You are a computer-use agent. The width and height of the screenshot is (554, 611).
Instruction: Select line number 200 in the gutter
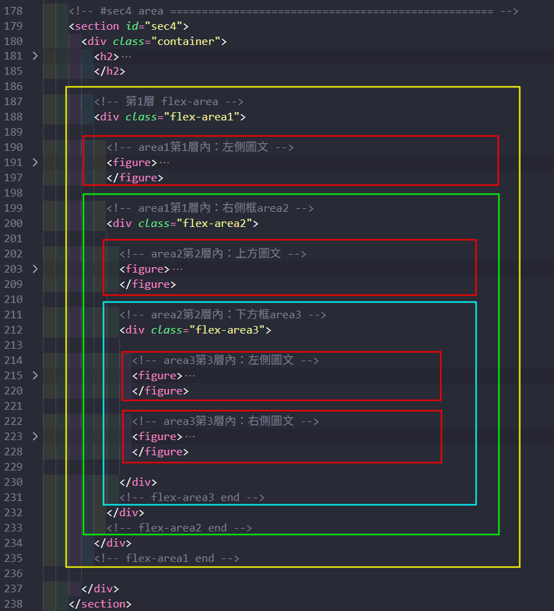pos(13,224)
